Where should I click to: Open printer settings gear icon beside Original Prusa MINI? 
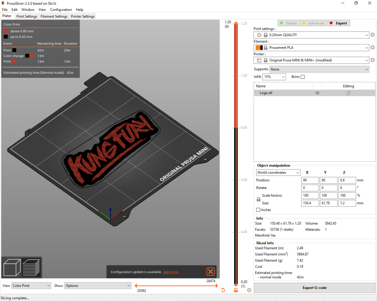pyautogui.click(x=373, y=60)
